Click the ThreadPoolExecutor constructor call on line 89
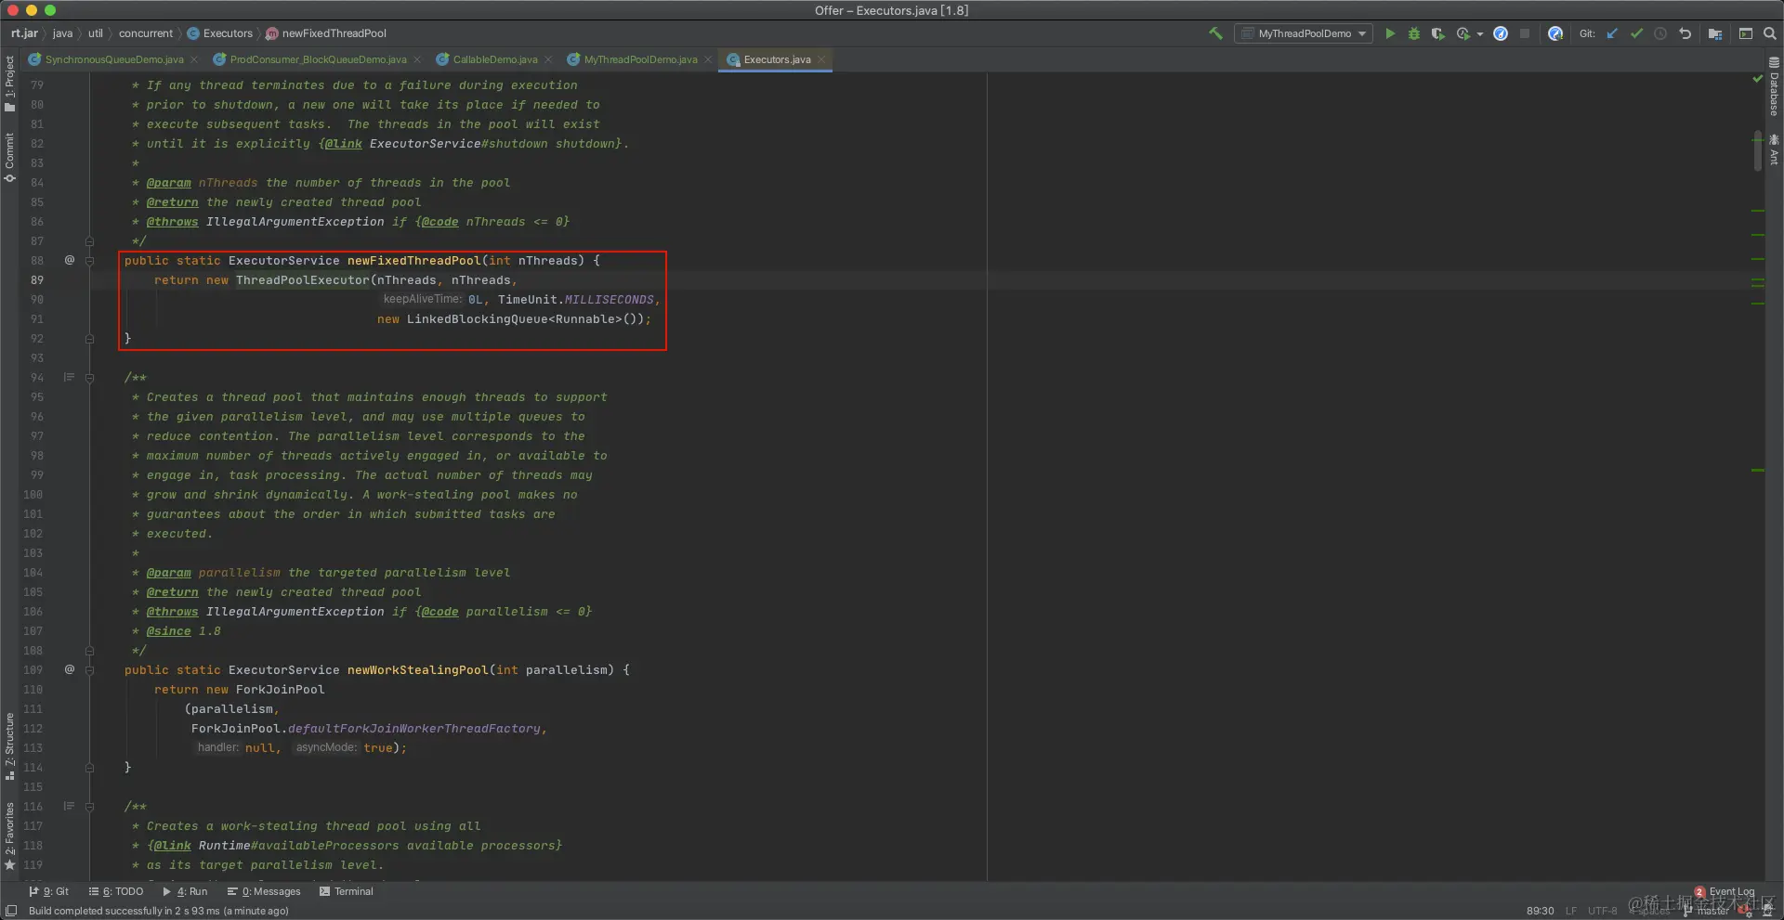 pos(302,280)
